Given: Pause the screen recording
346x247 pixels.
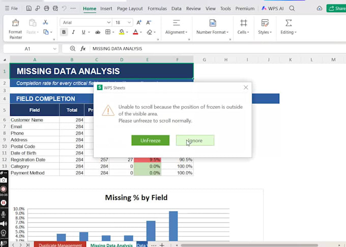Looking at the screenshot, I should 4,203.
